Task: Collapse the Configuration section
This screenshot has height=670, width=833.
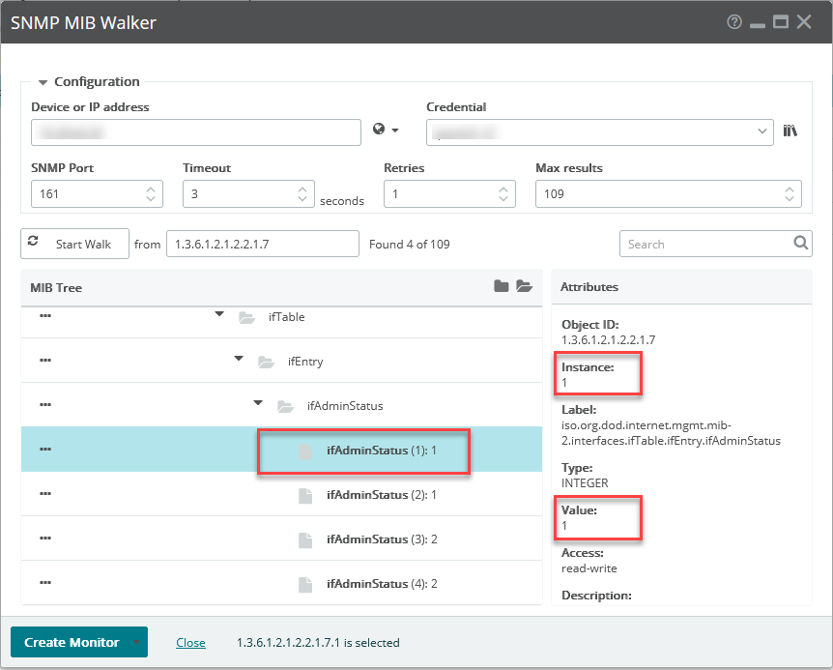Action: [42, 81]
